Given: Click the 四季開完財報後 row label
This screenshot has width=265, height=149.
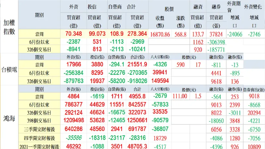Looking at the screenshot, I should click(39, 138).
